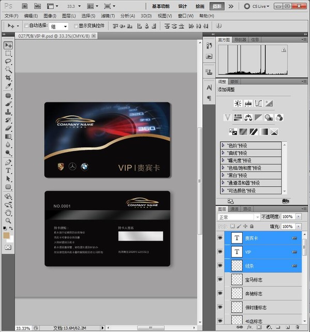Image resolution: width=310 pixels, height=332 pixels.
Task: Switch to the 设计 workspace
Action: pos(182,6)
